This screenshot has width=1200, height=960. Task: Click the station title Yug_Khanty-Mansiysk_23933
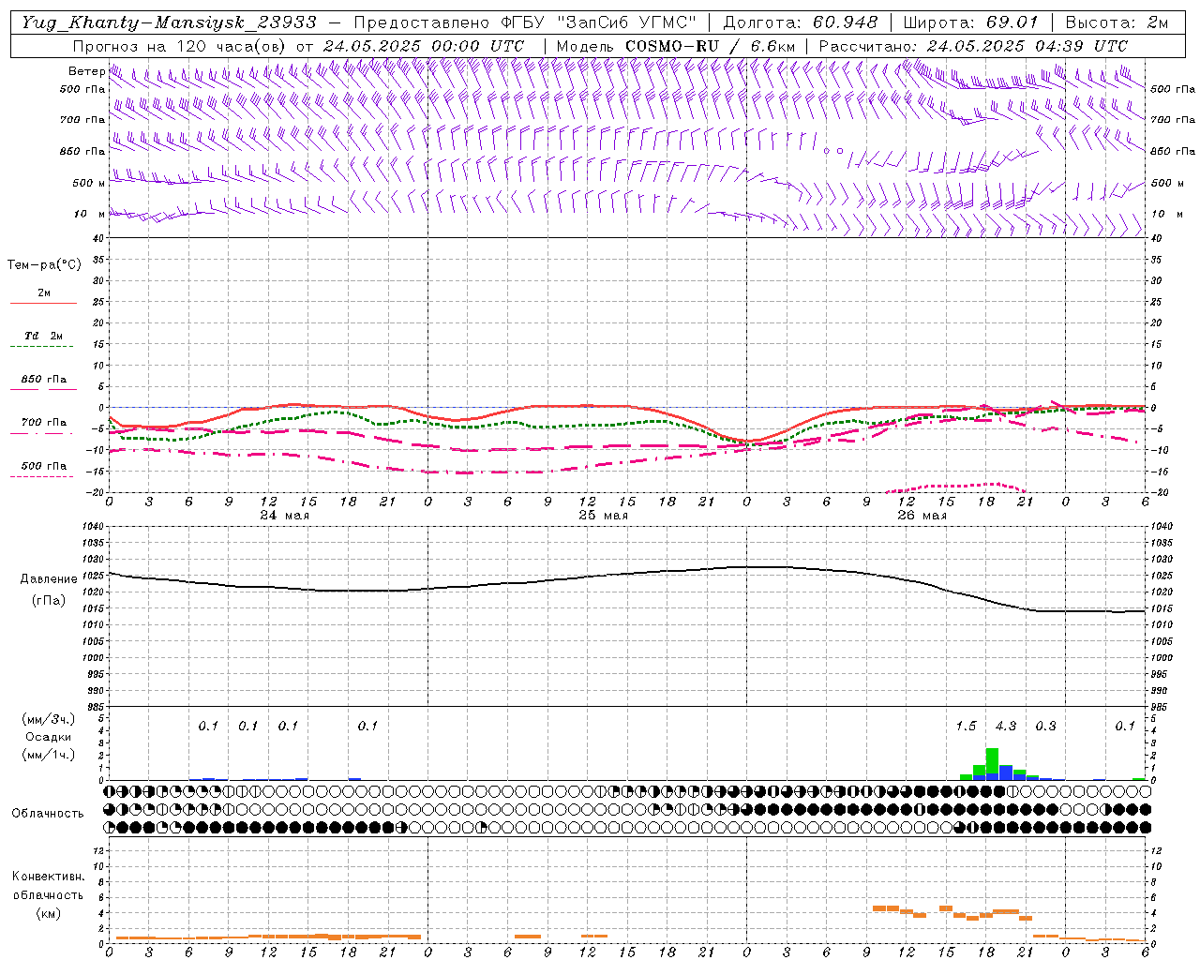coord(169,22)
